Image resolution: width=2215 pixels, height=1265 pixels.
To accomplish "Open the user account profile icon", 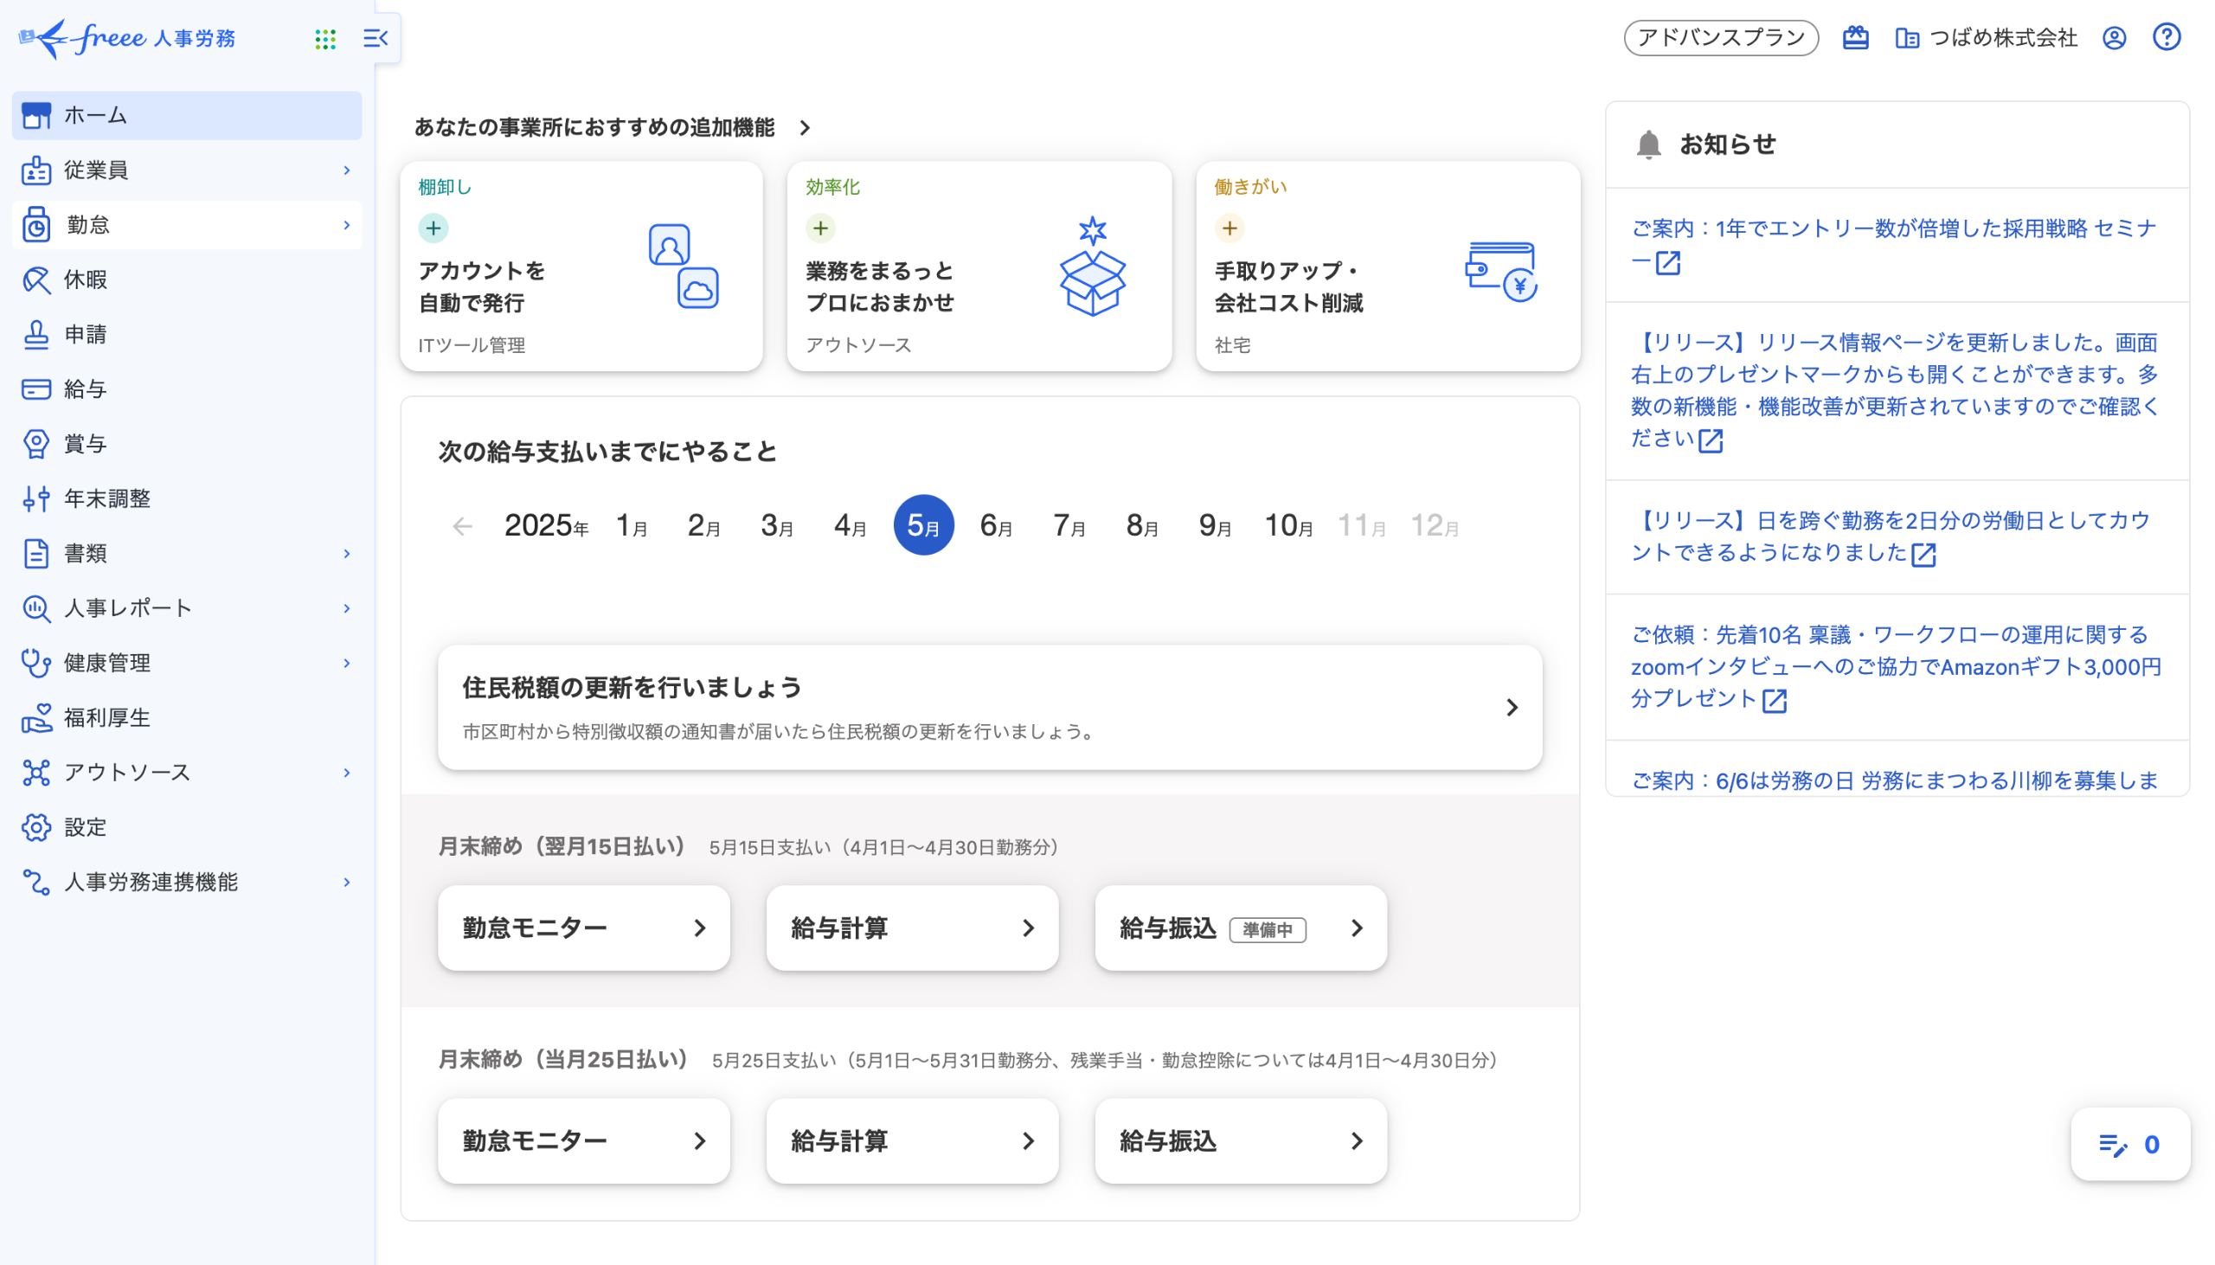I will (x=2114, y=37).
